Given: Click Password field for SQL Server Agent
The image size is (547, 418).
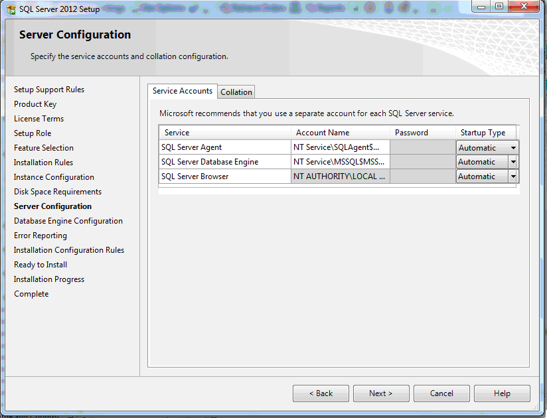Looking at the screenshot, I should pyautogui.click(x=422, y=147).
